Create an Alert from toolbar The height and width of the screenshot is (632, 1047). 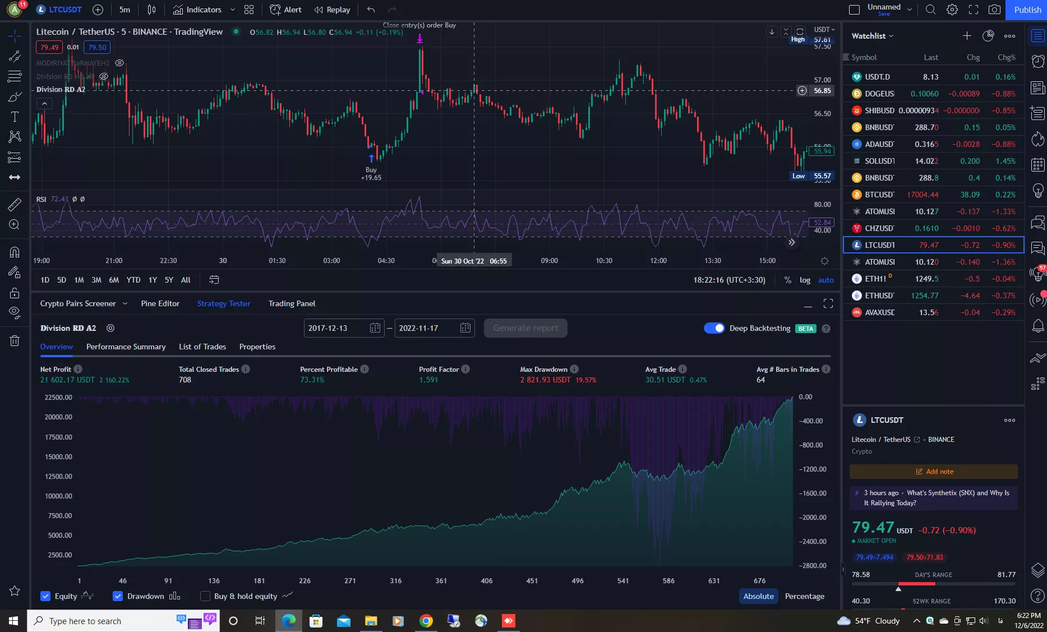tap(285, 10)
